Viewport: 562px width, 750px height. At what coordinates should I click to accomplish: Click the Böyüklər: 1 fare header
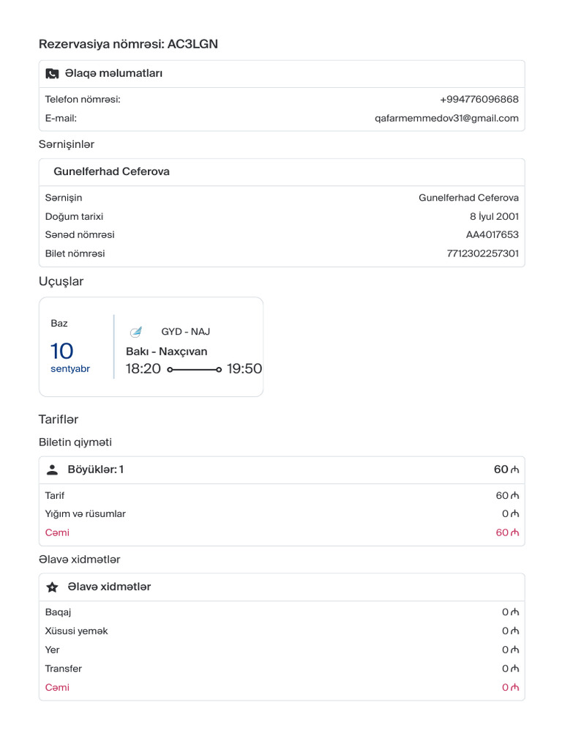tap(96, 469)
